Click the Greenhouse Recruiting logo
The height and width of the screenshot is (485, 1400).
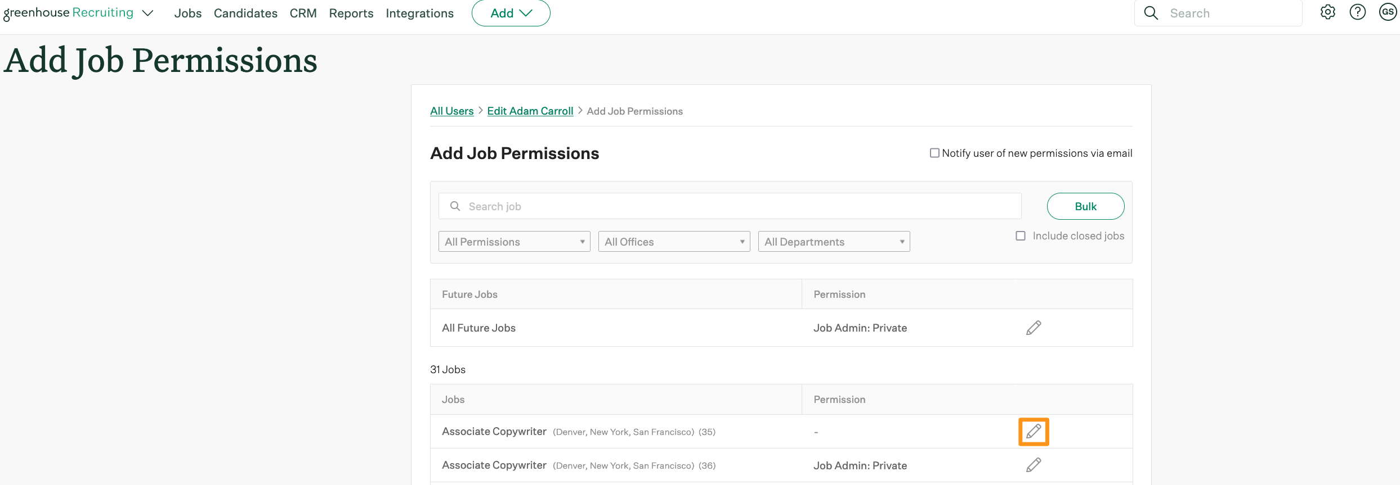coord(68,13)
